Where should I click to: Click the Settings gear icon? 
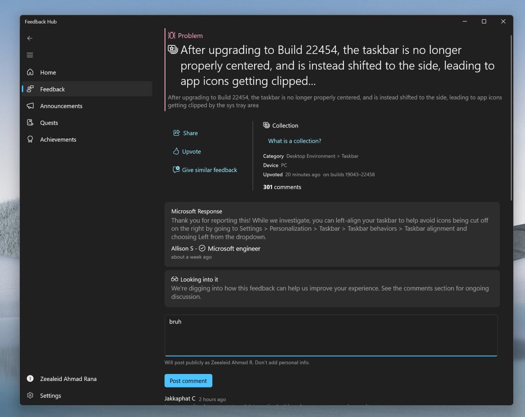coord(30,396)
